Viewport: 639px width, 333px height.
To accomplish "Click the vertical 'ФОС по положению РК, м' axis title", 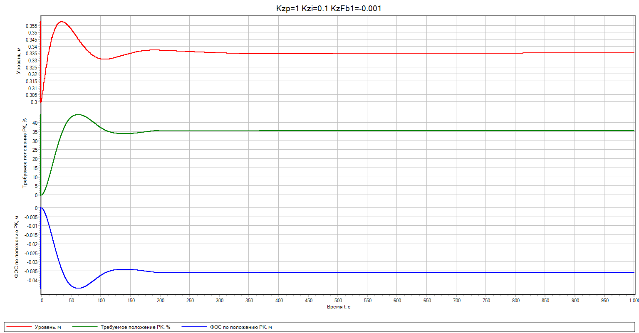I will coord(17,247).
